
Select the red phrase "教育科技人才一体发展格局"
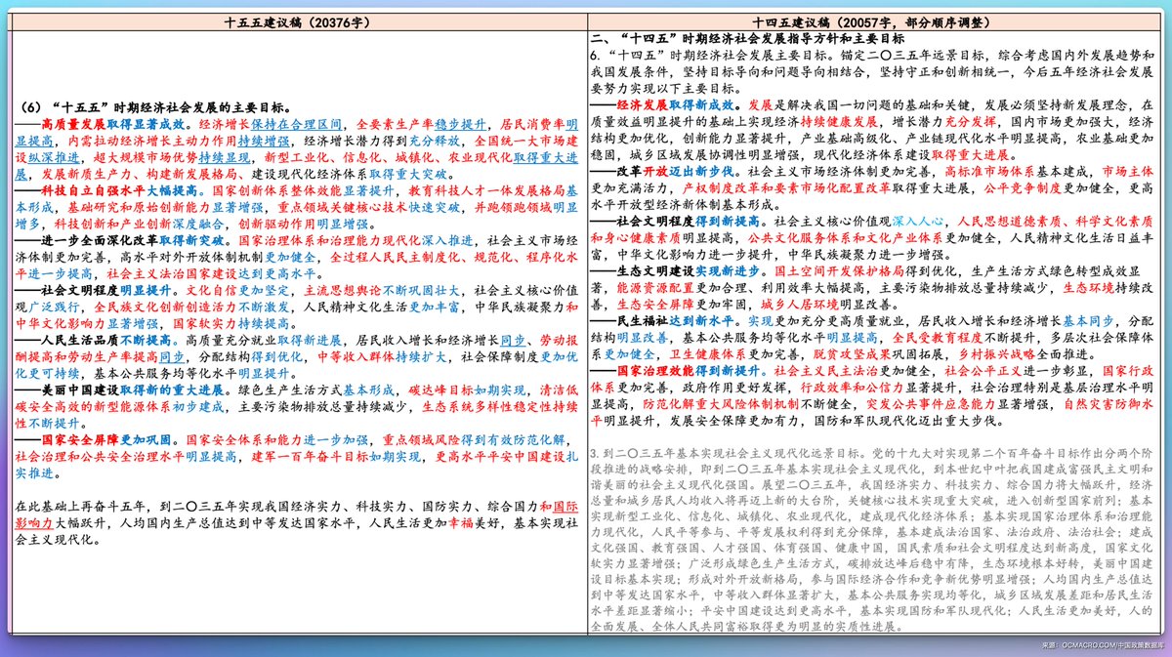pos(487,190)
